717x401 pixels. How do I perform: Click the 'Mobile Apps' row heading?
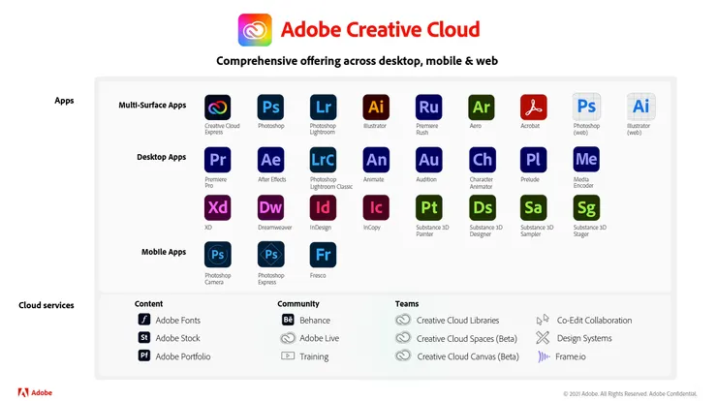click(x=164, y=252)
